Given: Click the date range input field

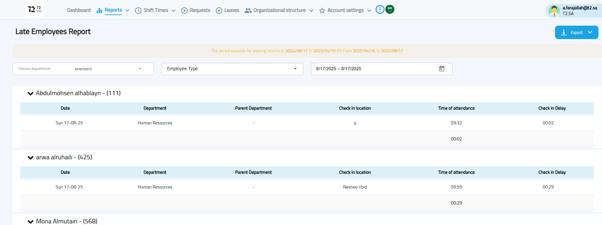Looking at the screenshot, I should 382,69.
